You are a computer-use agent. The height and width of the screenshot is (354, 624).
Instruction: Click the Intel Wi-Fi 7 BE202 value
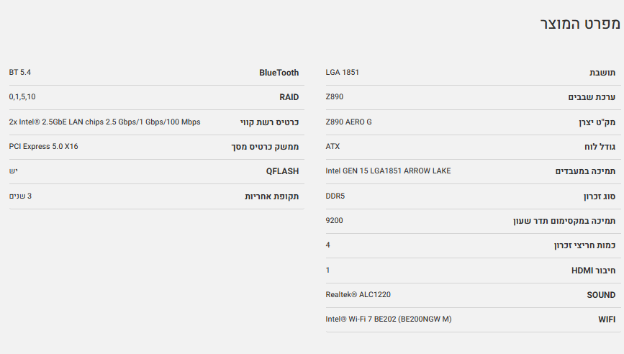[389, 319]
